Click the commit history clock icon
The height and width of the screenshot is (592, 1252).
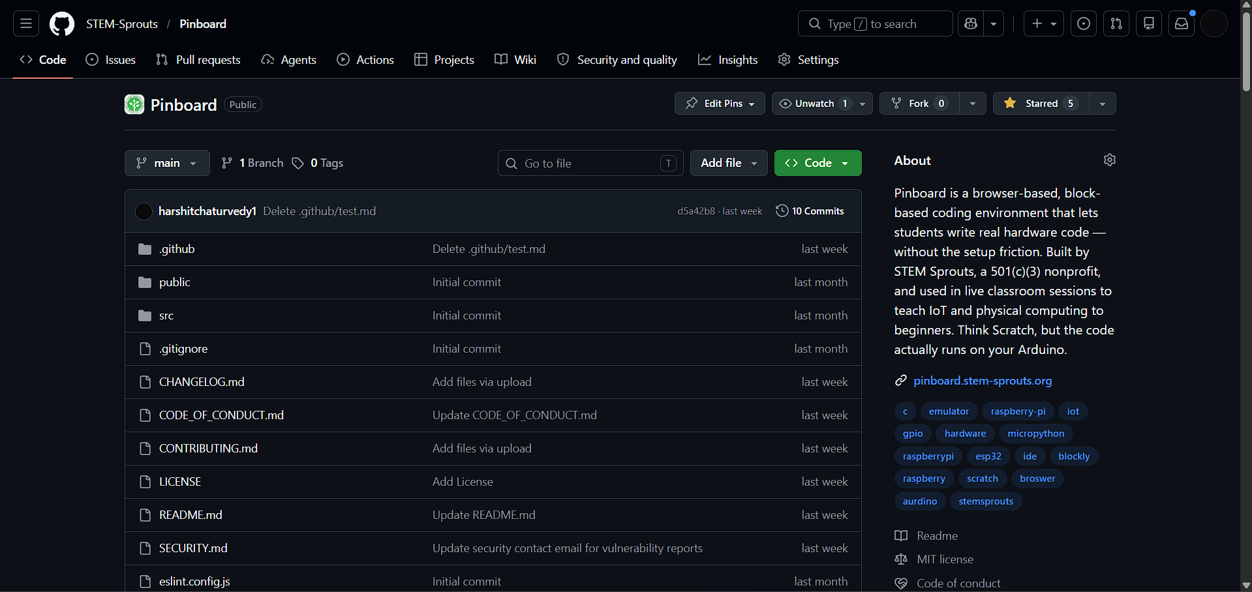pyautogui.click(x=782, y=211)
